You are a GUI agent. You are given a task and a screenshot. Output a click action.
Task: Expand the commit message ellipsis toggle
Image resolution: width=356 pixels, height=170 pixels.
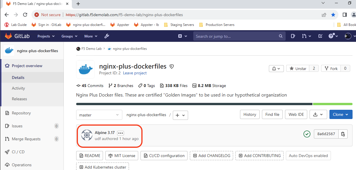point(121,133)
